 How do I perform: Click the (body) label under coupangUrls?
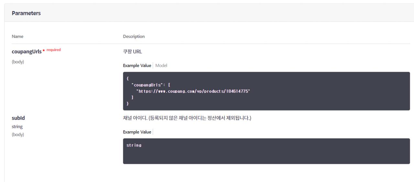18,62
